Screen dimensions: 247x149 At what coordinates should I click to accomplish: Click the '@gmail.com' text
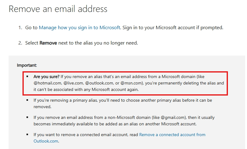tap(172, 117)
